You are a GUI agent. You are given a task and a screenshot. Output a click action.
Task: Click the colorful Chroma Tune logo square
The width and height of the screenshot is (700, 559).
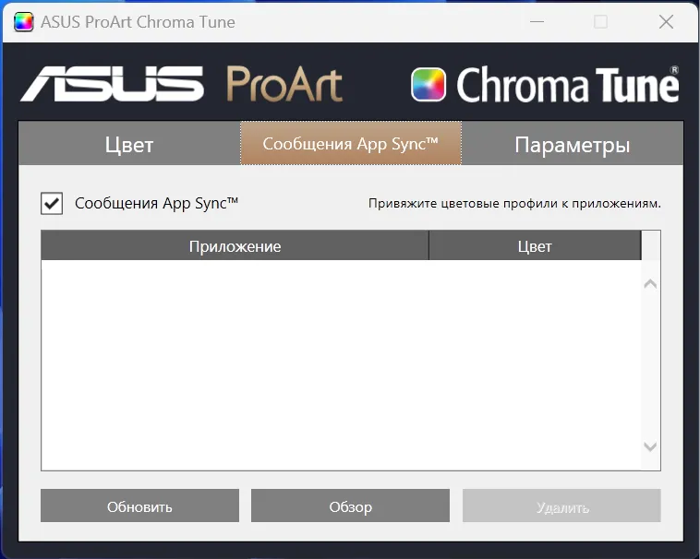point(429,85)
